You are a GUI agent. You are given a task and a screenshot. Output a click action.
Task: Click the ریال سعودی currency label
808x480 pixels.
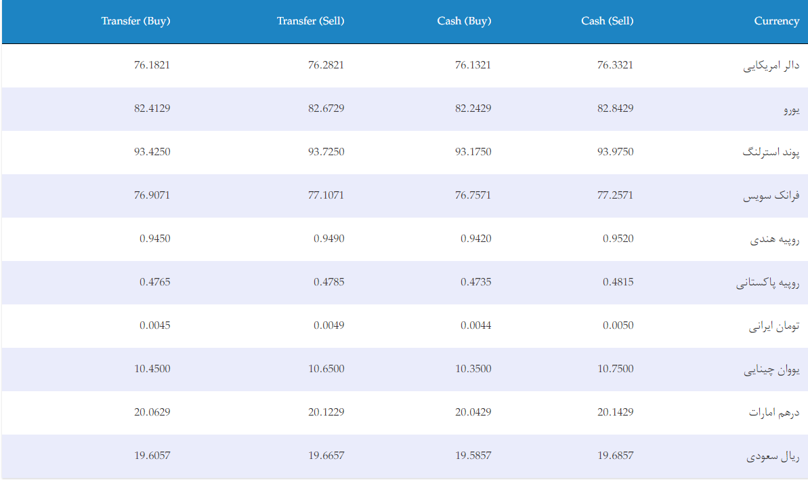point(773,456)
